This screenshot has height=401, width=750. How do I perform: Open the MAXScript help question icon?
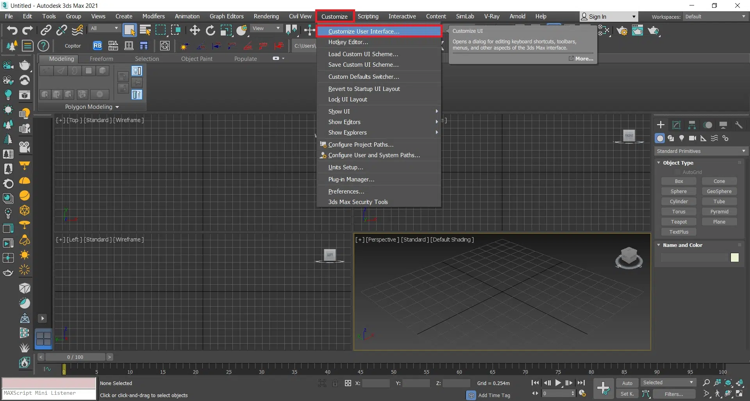pyautogui.click(x=43, y=46)
